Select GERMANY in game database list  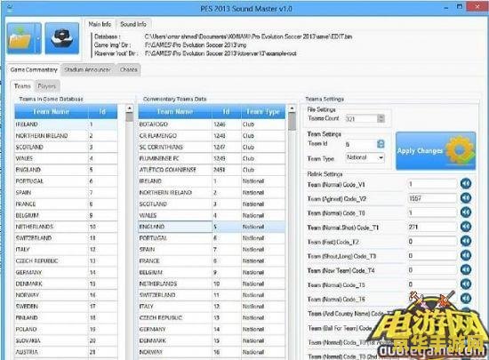[x=66, y=272]
